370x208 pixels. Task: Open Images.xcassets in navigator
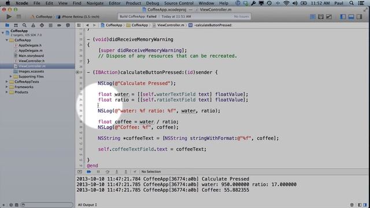pyautogui.click(x=31, y=71)
